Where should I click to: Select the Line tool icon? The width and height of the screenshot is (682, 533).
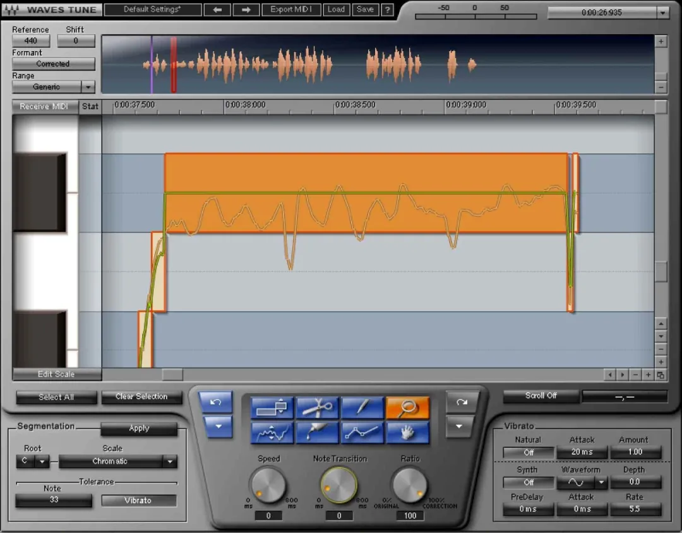pyautogui.click(x=362, y=433)
